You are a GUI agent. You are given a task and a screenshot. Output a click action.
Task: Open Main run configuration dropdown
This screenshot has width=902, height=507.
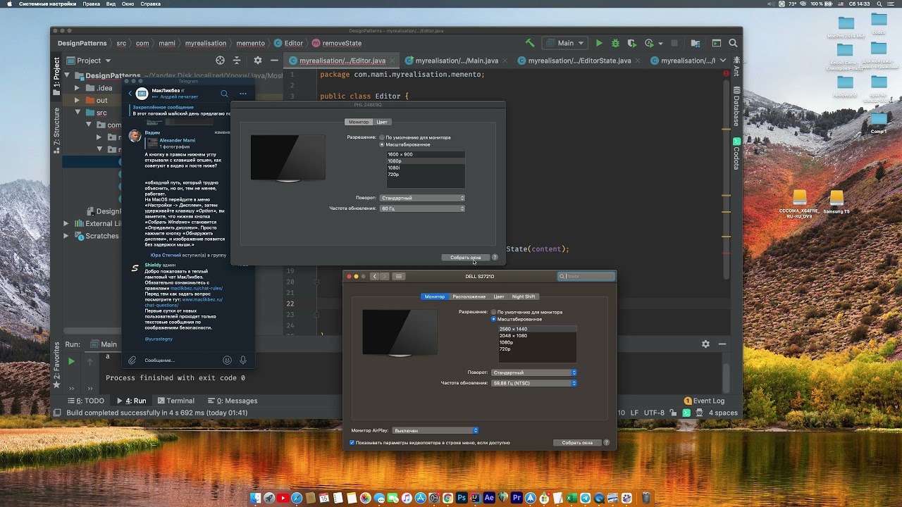coord(566,43)
